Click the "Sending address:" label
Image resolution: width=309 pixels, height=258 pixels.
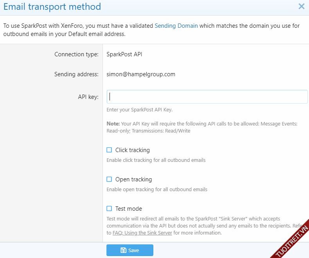click(76, 74)
